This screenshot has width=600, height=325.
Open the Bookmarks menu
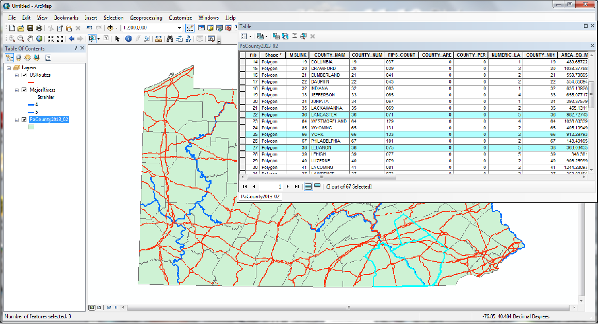[x=66, y=18]
